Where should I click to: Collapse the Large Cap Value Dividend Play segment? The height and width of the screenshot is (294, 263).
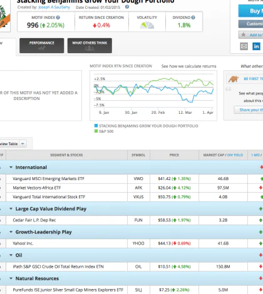(11, 209)
